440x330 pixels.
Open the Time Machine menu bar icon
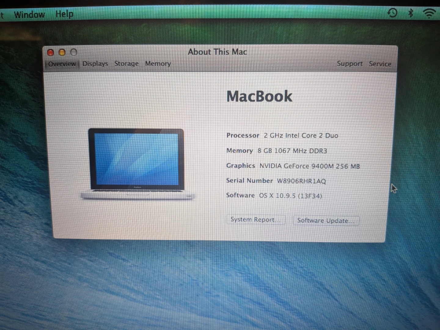tap(392, 13)
